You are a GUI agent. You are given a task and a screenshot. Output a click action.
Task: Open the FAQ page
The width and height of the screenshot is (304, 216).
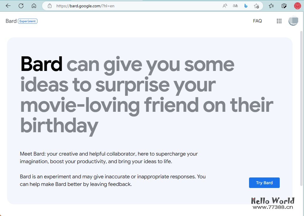point(258,21)
